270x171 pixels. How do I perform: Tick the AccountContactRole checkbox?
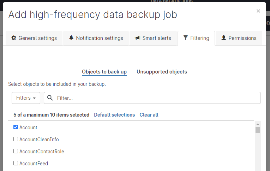pyautogui.click(x=16, y=151)
